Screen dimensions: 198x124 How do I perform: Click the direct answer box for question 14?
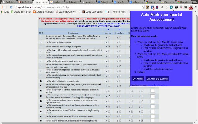153,101
